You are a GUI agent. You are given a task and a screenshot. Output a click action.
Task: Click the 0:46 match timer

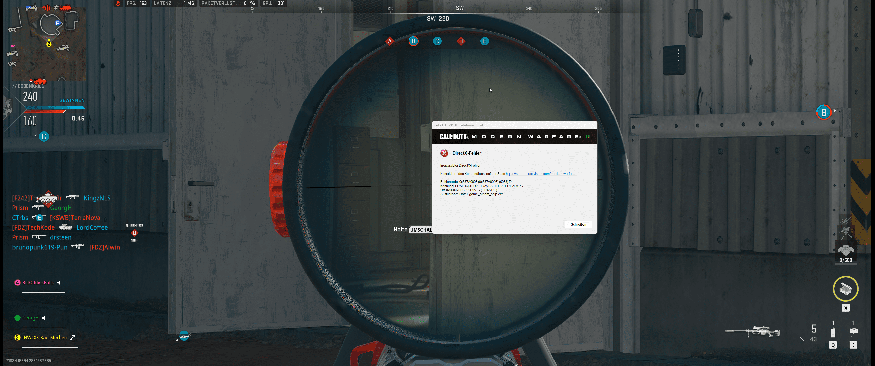click(78, 118)
